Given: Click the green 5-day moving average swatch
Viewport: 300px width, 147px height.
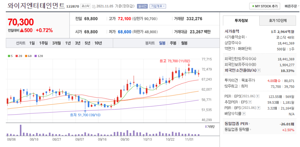Looking at the screenshot, I should click(x=9, y=56).
